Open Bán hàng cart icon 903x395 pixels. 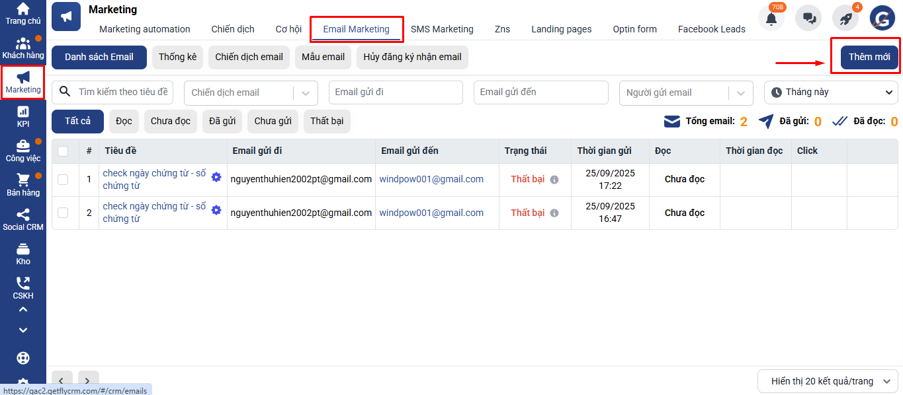tap(23, 185)
